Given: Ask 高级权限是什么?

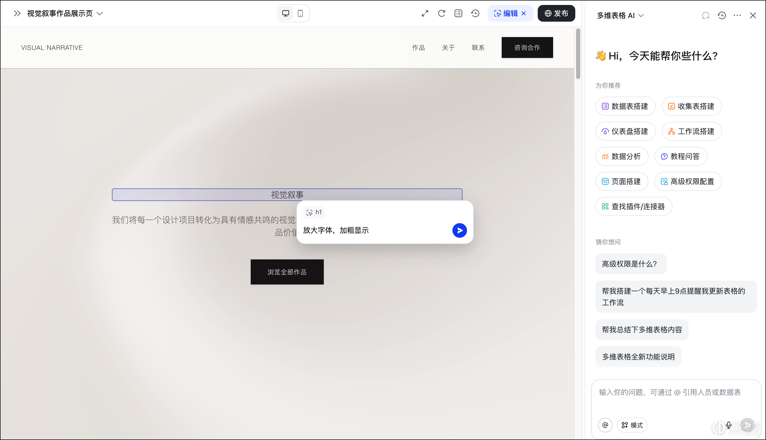Looking at the screenshot, I should [x=631, y=264].
